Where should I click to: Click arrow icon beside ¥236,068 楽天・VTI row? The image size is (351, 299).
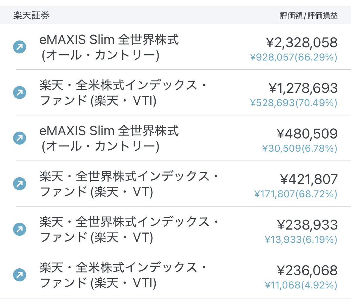tap(20, 275)
